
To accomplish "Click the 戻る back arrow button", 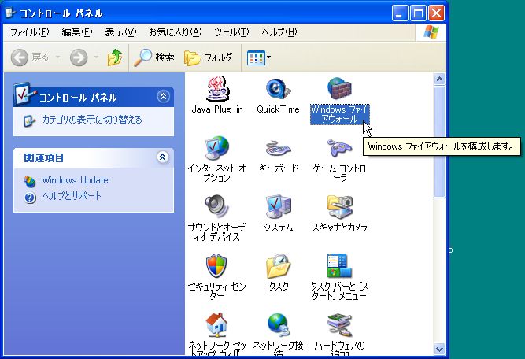I will point(29,57).
